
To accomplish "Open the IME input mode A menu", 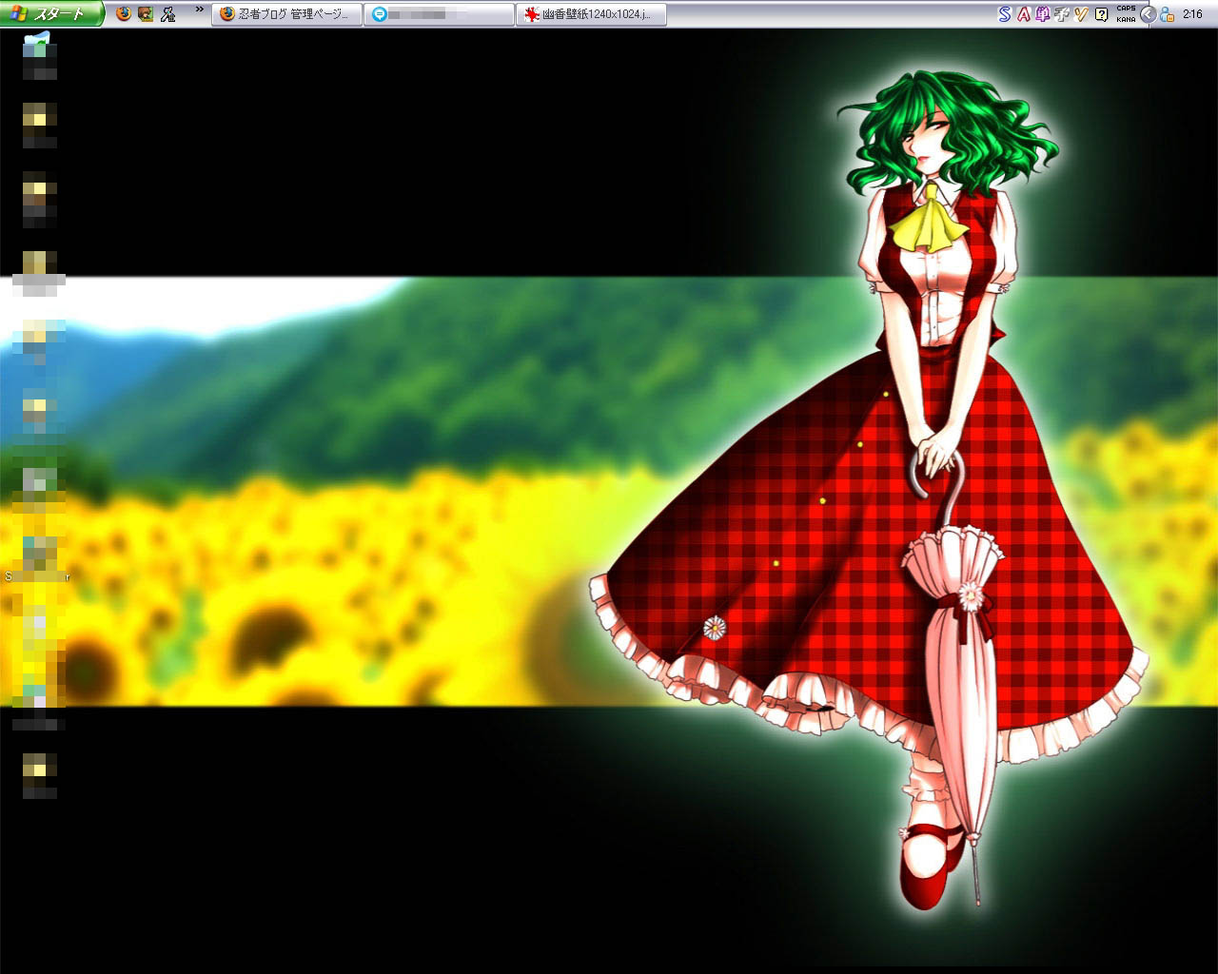I will (1024, 14).
